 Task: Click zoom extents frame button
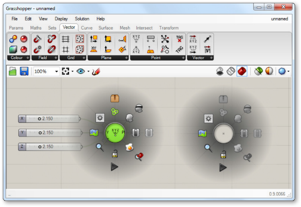click(66, 71)
